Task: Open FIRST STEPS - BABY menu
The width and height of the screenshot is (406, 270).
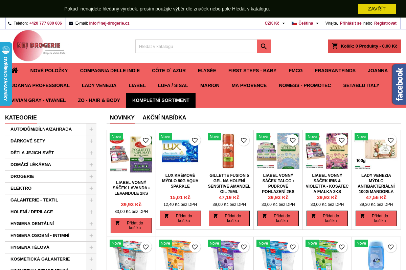Action: [252, 71]
